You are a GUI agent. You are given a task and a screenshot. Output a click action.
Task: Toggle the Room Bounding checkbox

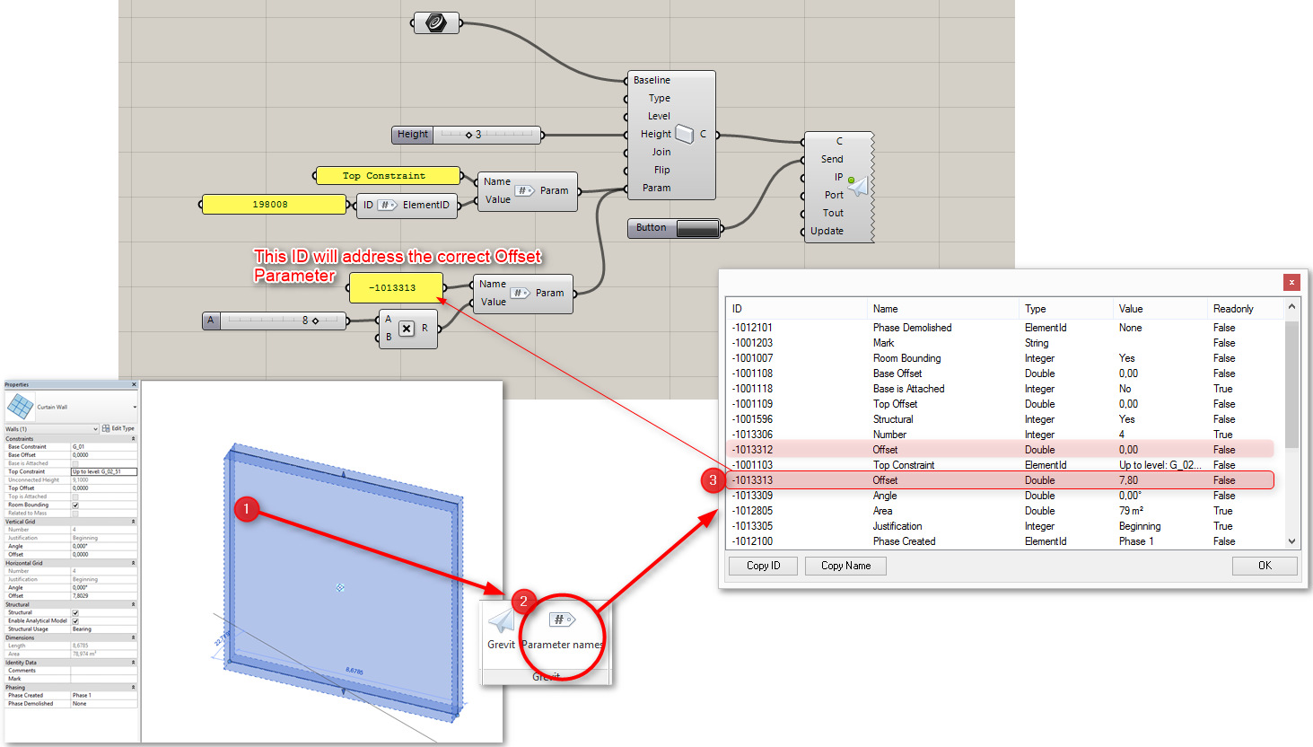75,505
